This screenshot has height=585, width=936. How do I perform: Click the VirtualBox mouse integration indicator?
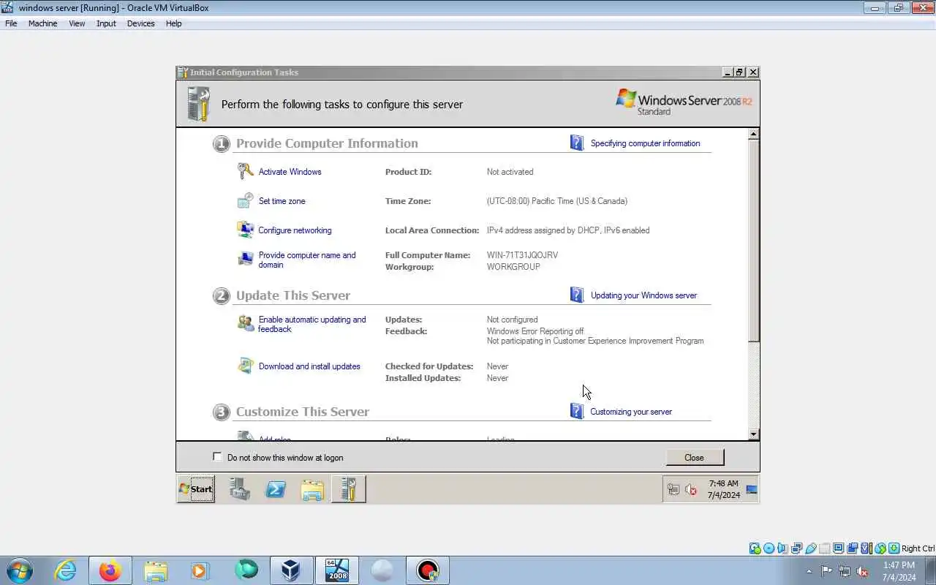point(880,548)
